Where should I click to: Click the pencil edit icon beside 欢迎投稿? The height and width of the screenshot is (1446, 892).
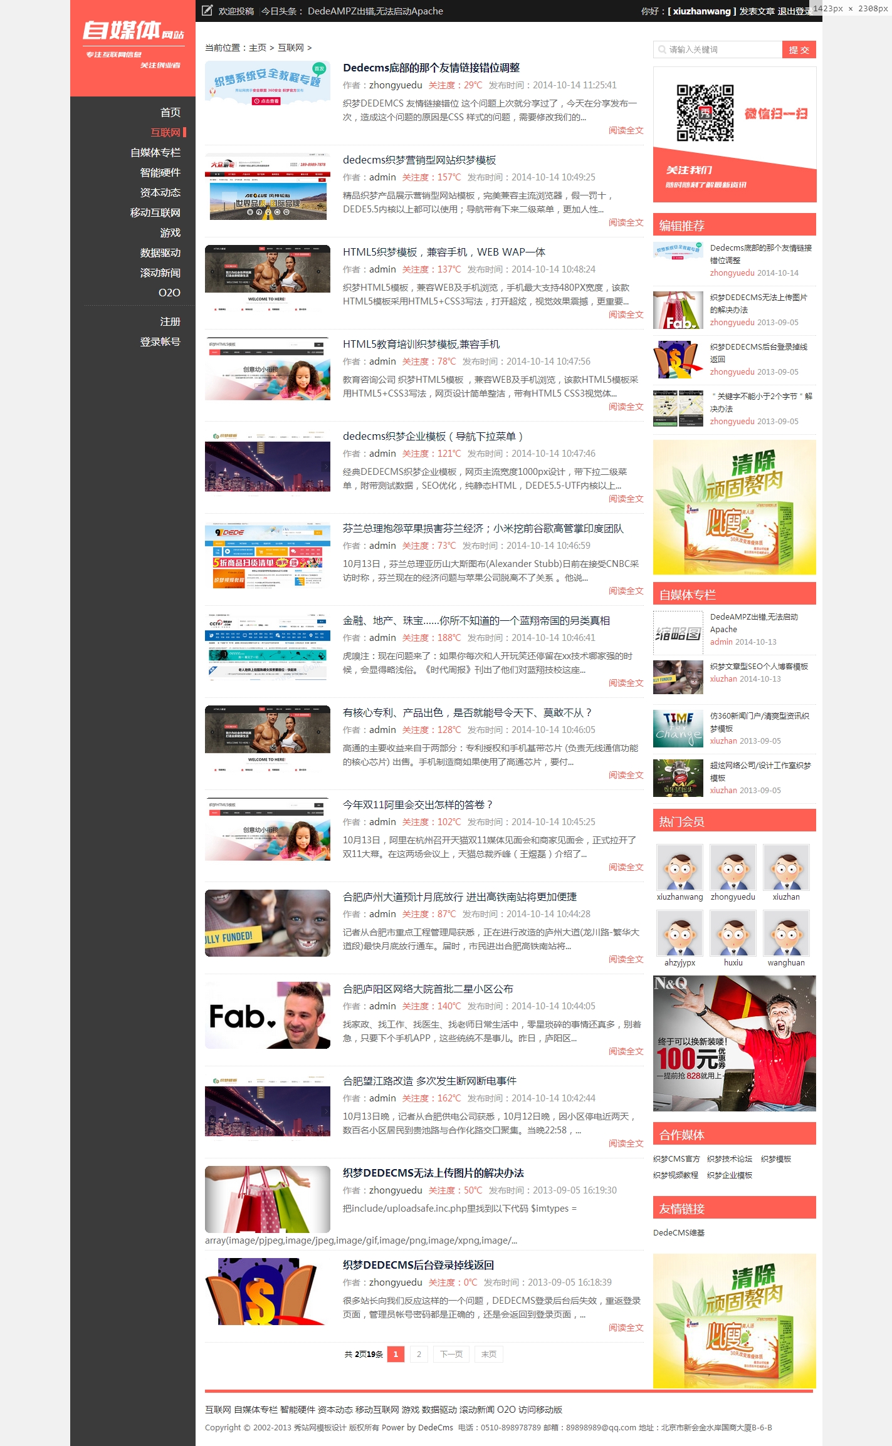207,11
